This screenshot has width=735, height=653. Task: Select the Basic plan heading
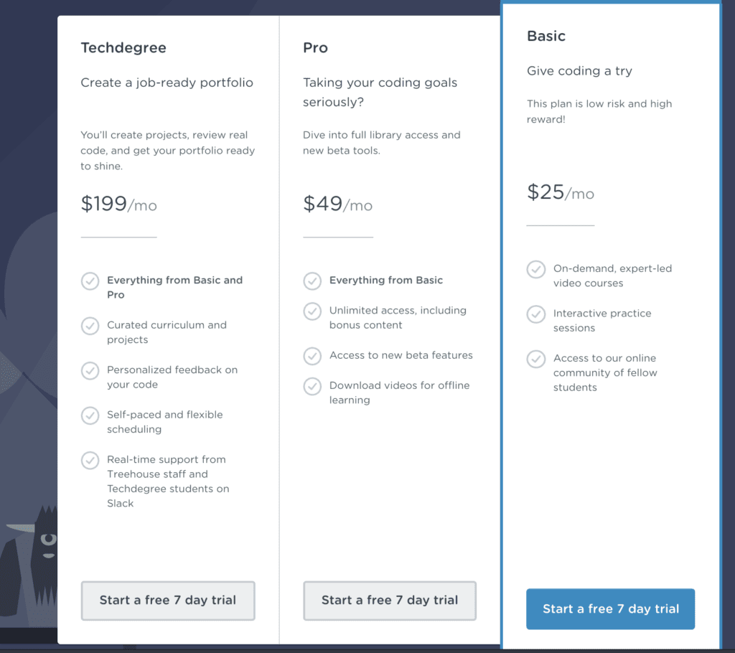point(546,36)
